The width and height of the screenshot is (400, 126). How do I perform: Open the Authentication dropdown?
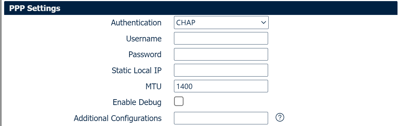221,23
